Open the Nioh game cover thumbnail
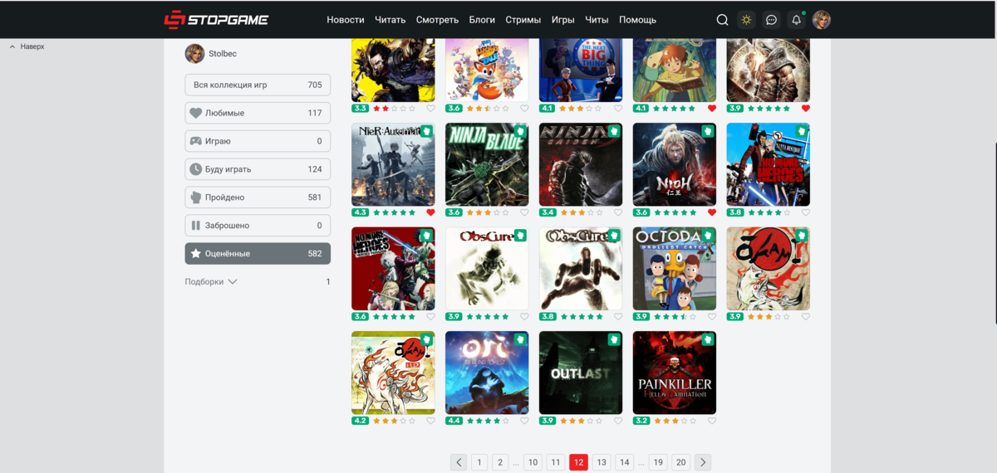This screenshot has height=473, width=997. click(x=674, y=164)
